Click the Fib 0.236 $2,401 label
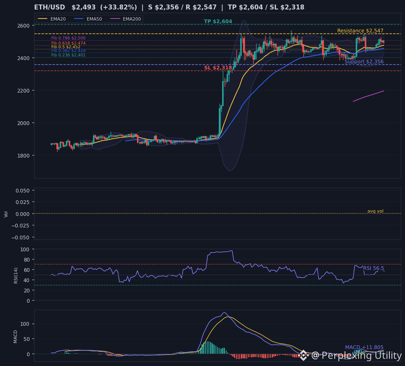The width and height of the screenshot is (405, 366). 68,55
